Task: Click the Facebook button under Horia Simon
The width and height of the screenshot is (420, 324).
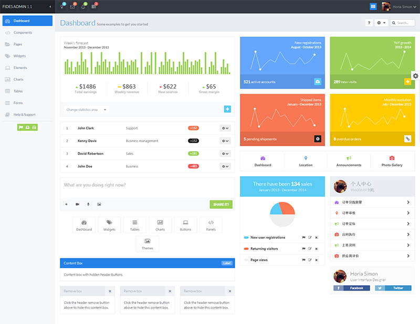Action: click(x=352, y=288)
